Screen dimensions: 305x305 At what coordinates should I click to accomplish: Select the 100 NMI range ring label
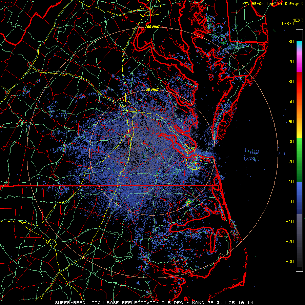[x=152, y=27]
